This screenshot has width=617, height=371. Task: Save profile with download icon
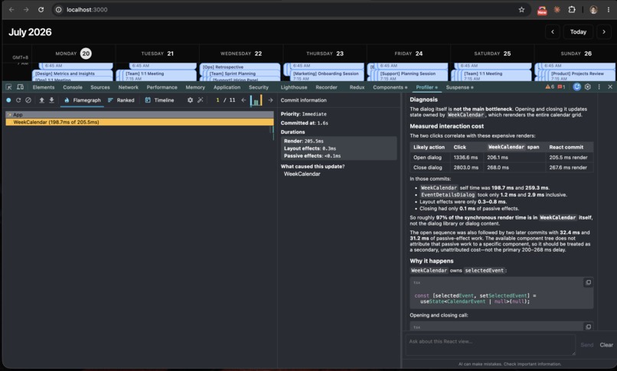pos(51,100)
